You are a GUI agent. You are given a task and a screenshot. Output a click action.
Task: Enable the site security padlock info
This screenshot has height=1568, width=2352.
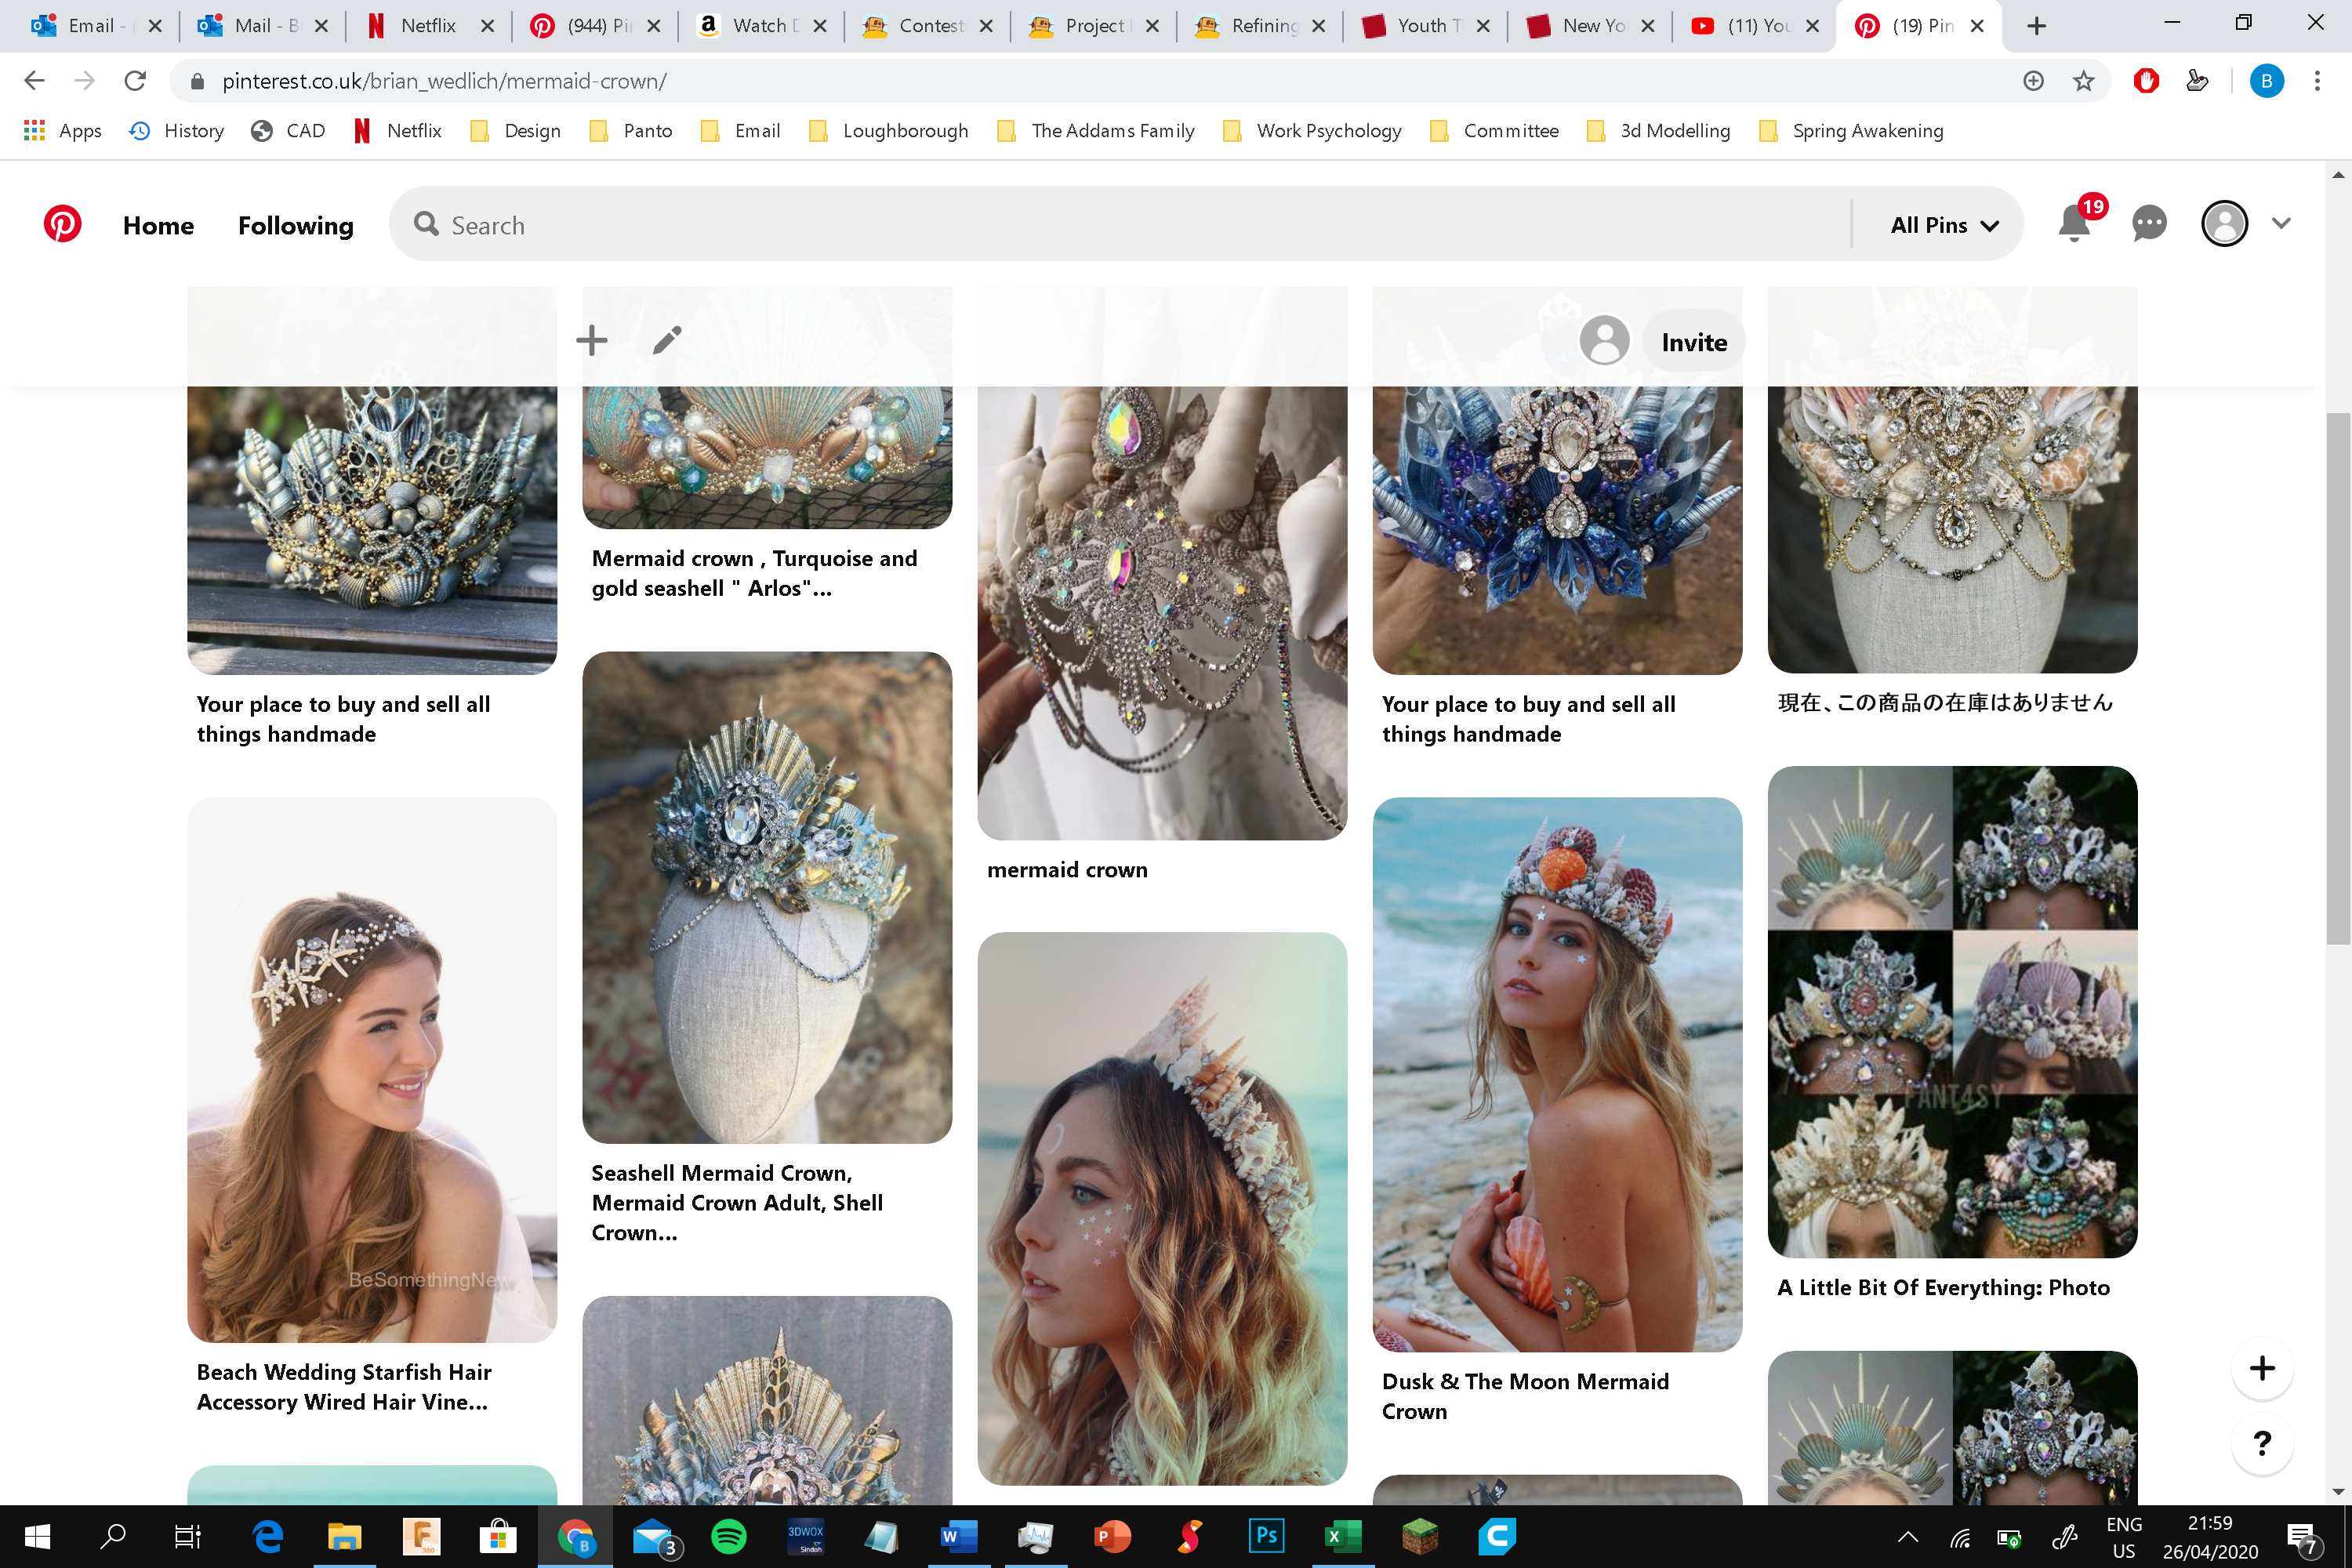tap(197, 81)
